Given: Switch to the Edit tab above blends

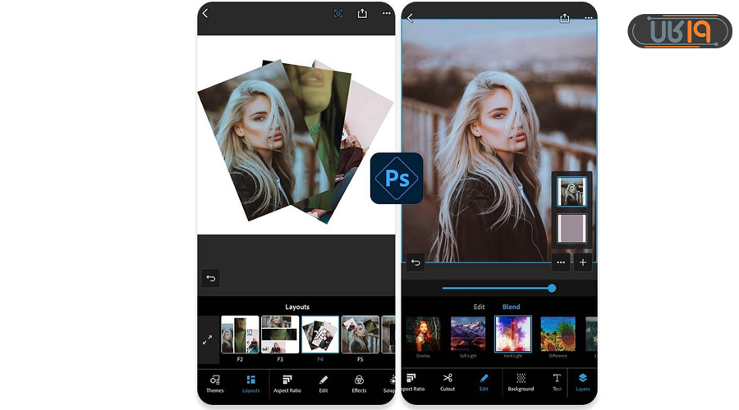Looking at the screenshot, I should 479,307.
